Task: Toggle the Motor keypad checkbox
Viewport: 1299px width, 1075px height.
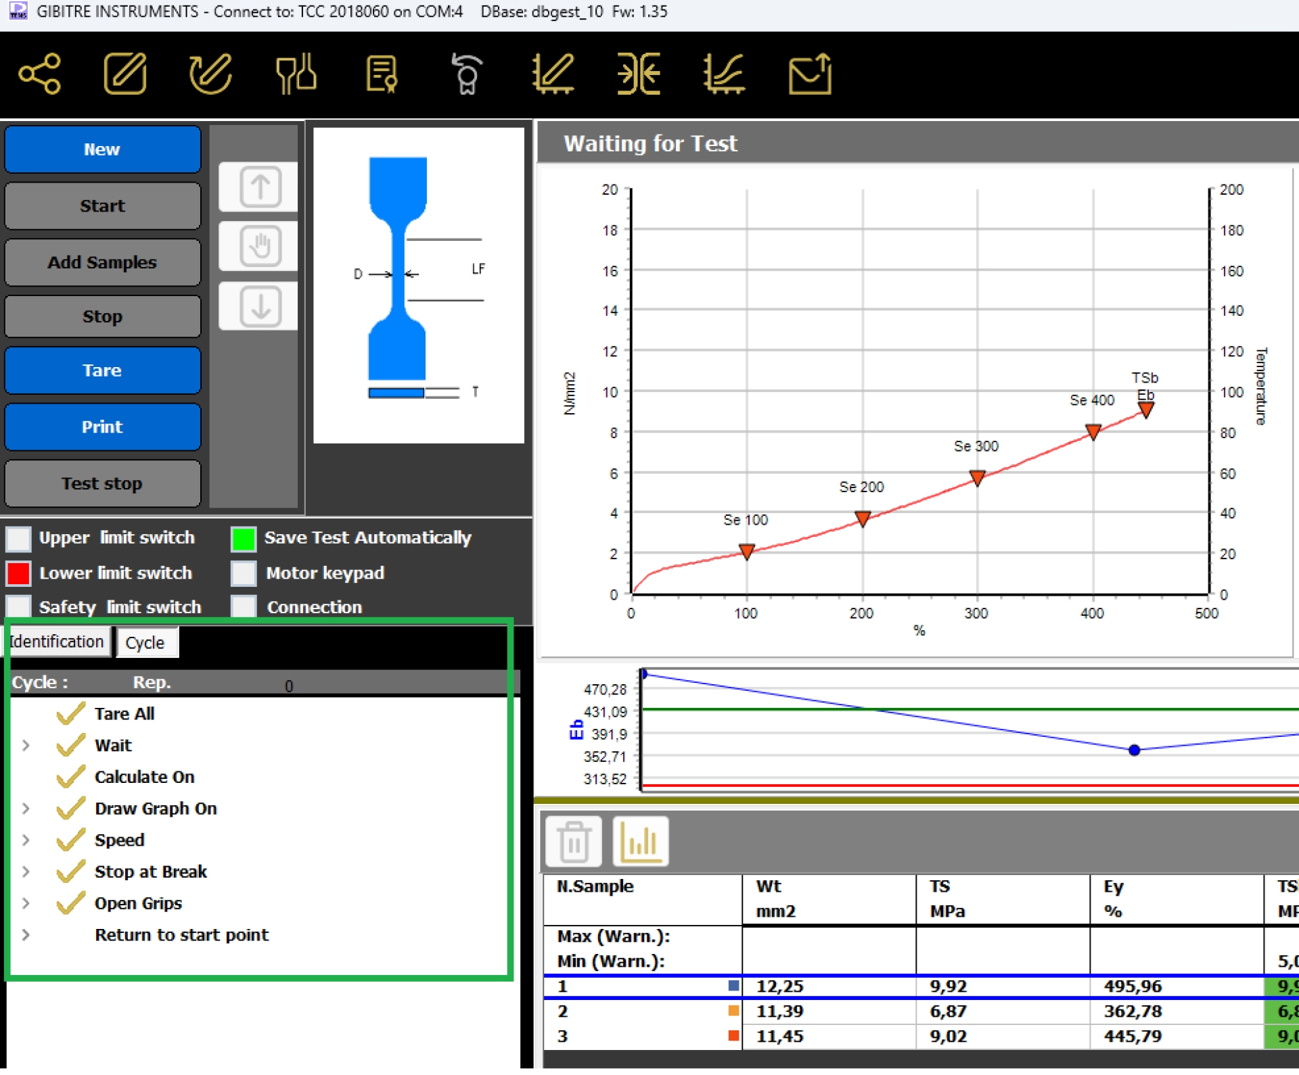Action: [x=244, y=573]
